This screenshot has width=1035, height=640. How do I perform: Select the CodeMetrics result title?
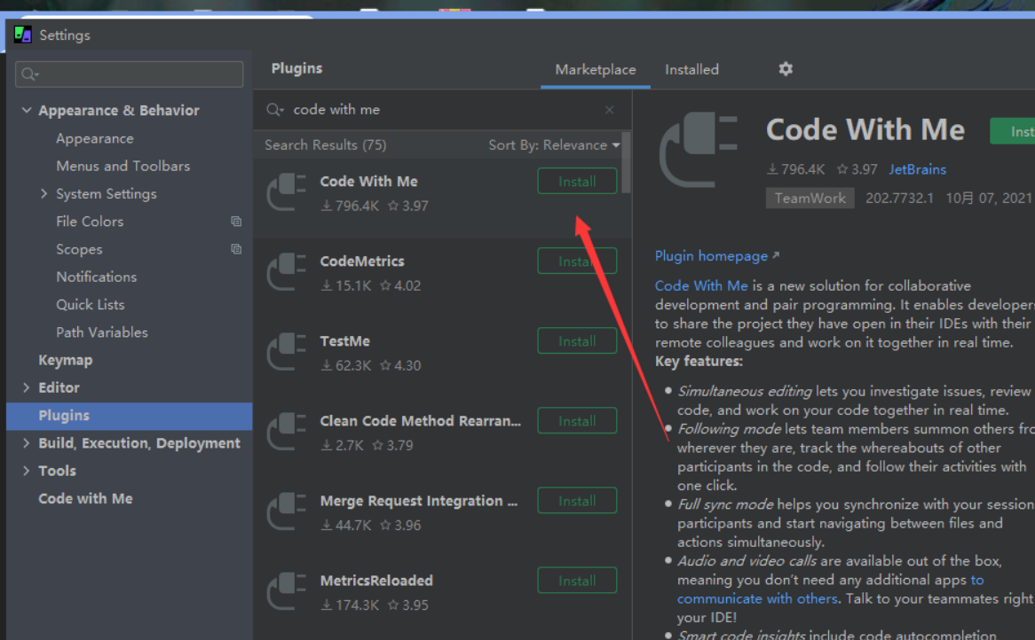click(x=362, y=261)
